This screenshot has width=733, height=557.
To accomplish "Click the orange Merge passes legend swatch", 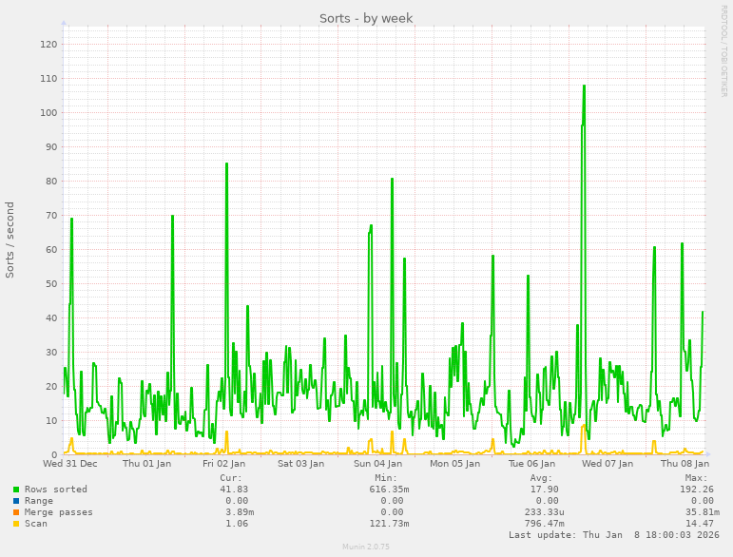I will coord(16,512).
